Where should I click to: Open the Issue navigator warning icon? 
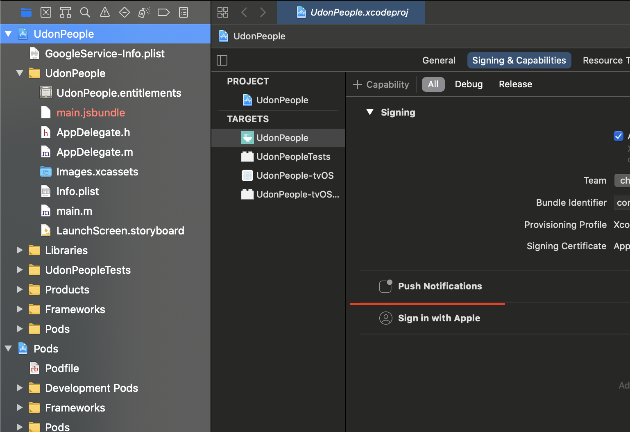[105, 13]
